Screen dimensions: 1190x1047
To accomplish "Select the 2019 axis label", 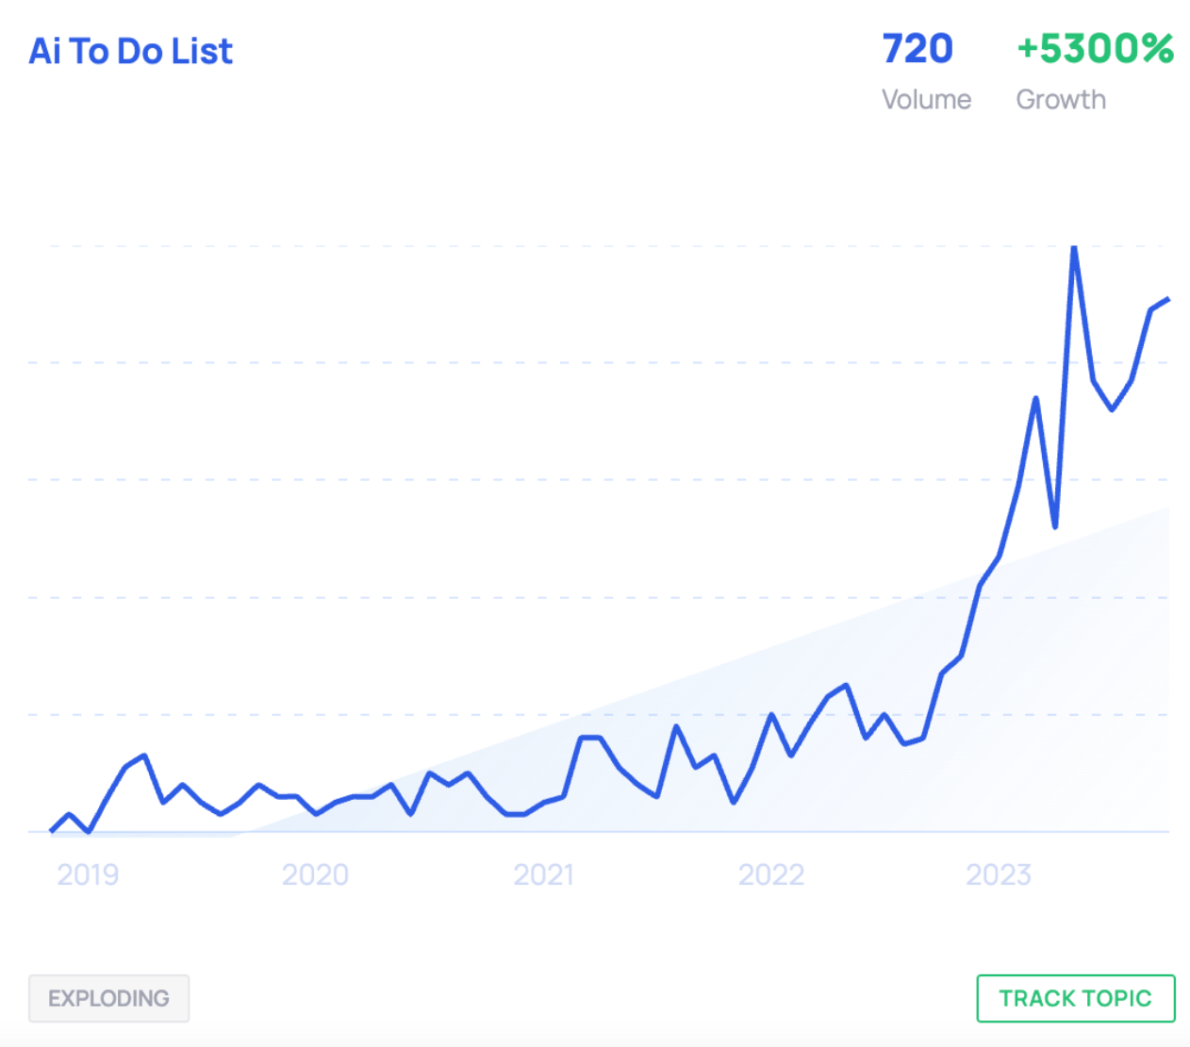I will pyautogui.click(x=88, y=874).
